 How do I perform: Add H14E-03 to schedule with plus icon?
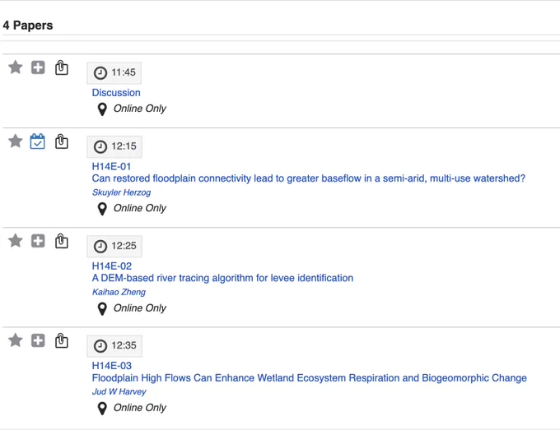click(x=38, y=340)
